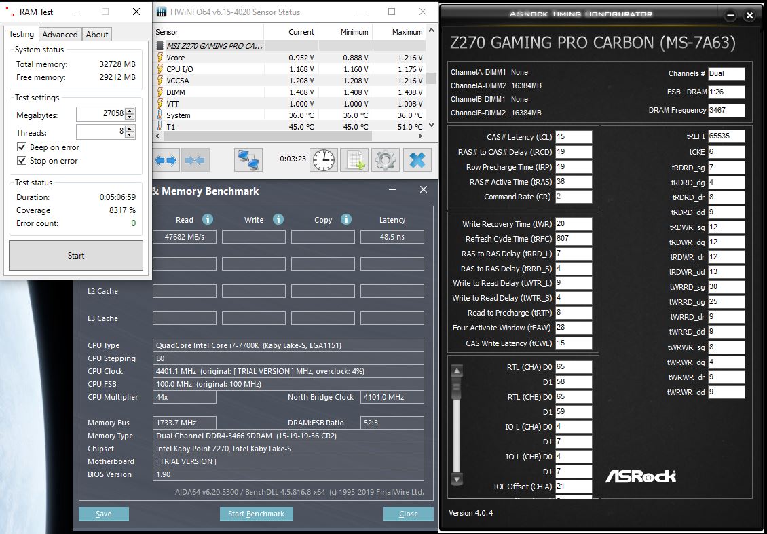Toggle Beep on error checkbox
The height and width of the screenshot is (534, 767).
tap(22, 147)
